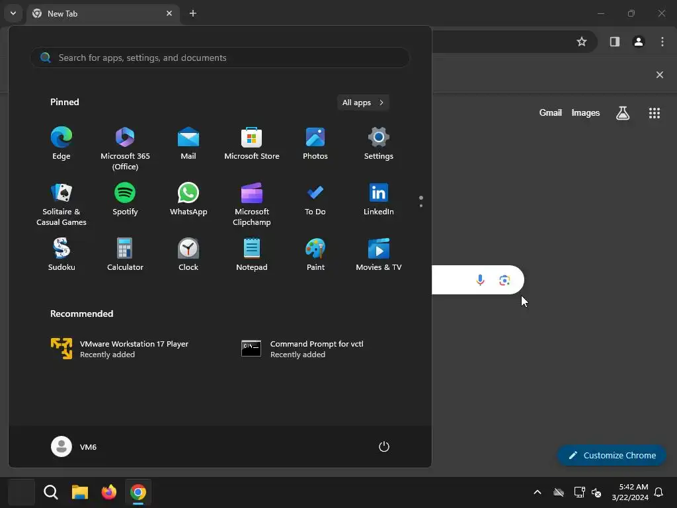The image size is (677, 508).
Task: Open Firefox from taskbar
Action: coord(109,492)
